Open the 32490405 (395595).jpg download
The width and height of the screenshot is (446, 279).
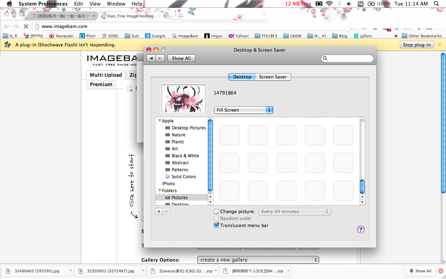35,271
